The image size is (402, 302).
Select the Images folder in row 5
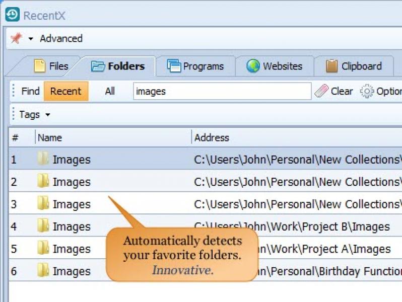pos(72,249)
